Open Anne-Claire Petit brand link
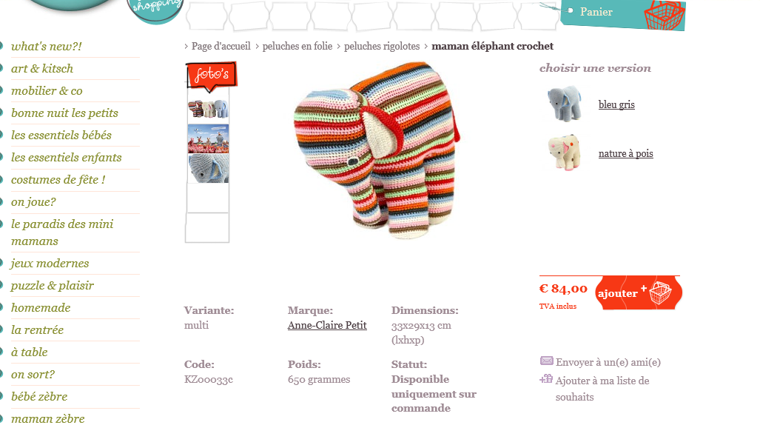Image resolution: width=760 pixels, height=425 pixels. click(327, 325)
